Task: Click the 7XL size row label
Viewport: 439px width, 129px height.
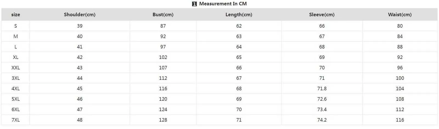Action: click(x=16, y=120)
